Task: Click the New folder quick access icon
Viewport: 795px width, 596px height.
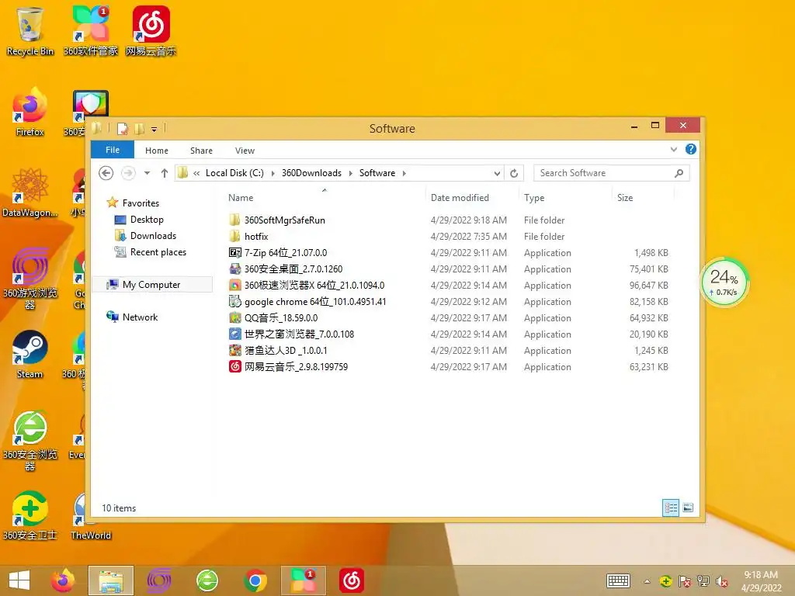Action: (139, 129)
